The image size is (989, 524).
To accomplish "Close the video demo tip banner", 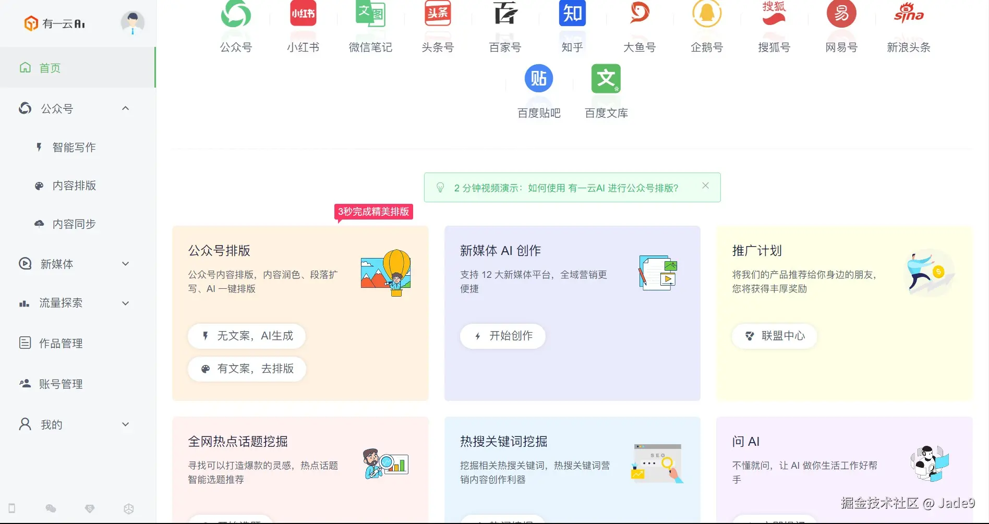I will pyautogui.click(x=705, y=186).
